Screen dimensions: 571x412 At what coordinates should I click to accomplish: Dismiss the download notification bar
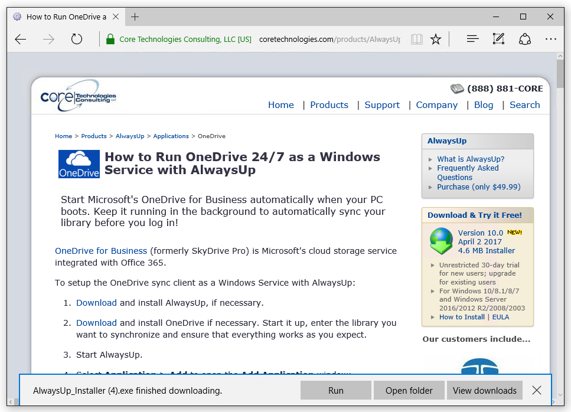(x=536, y=391)
